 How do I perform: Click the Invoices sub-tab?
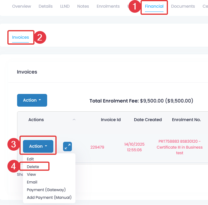[x=21, y=37]
